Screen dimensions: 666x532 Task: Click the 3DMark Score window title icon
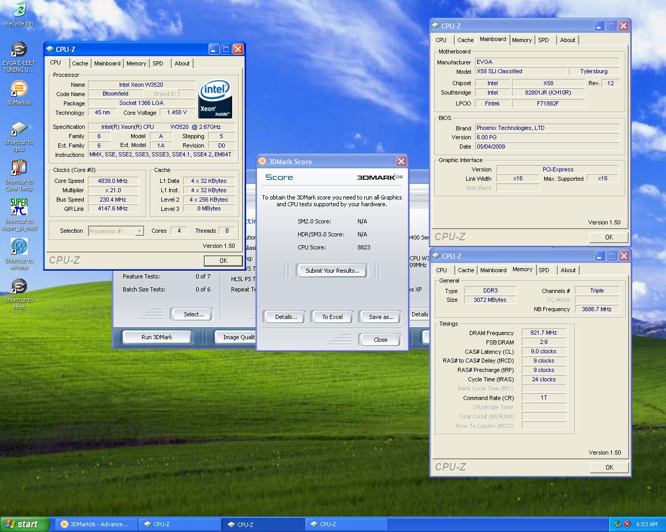pyautogui.click(x=262, y=162)
